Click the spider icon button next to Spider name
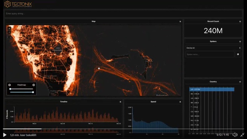247x139 pixels. (x=238, y=54)
